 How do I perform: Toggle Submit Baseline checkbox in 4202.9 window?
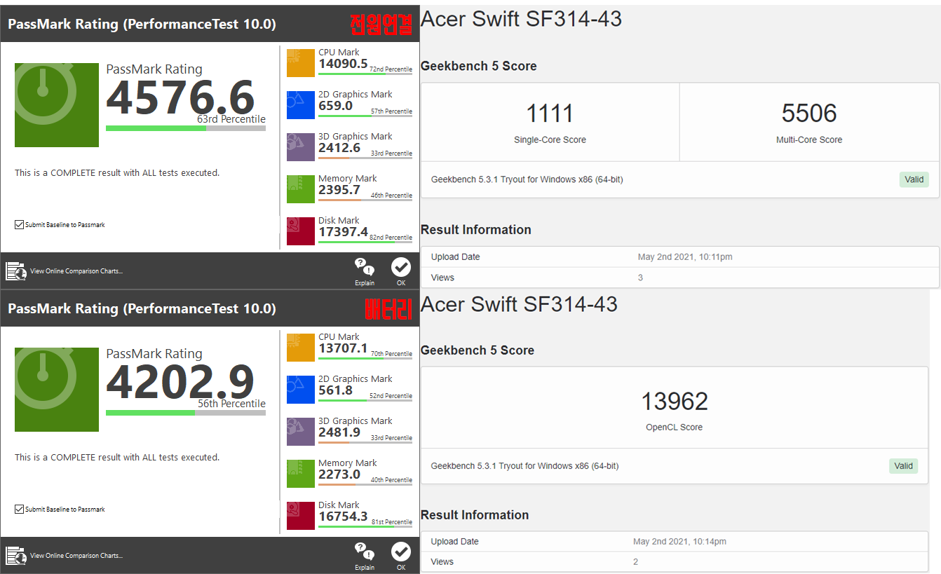(x=19, y=510)
